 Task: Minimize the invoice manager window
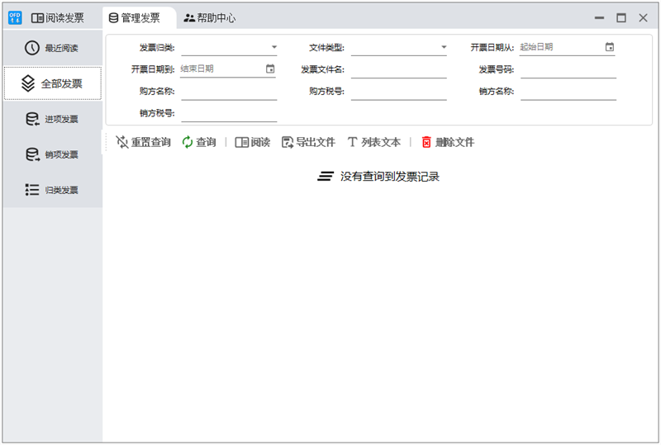(x=599, y=17)
